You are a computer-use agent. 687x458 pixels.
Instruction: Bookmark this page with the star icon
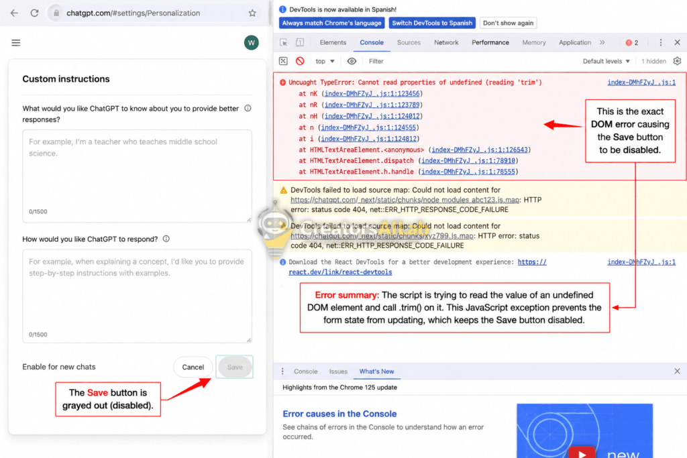(x=252, y=13)
